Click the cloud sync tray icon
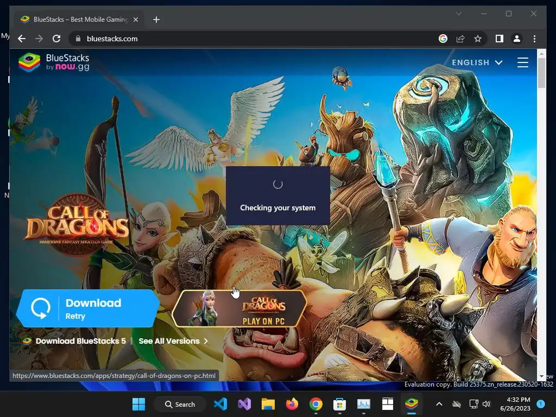Image resolution: width=556 pixels, height=417 pixels. click(457, 404)
